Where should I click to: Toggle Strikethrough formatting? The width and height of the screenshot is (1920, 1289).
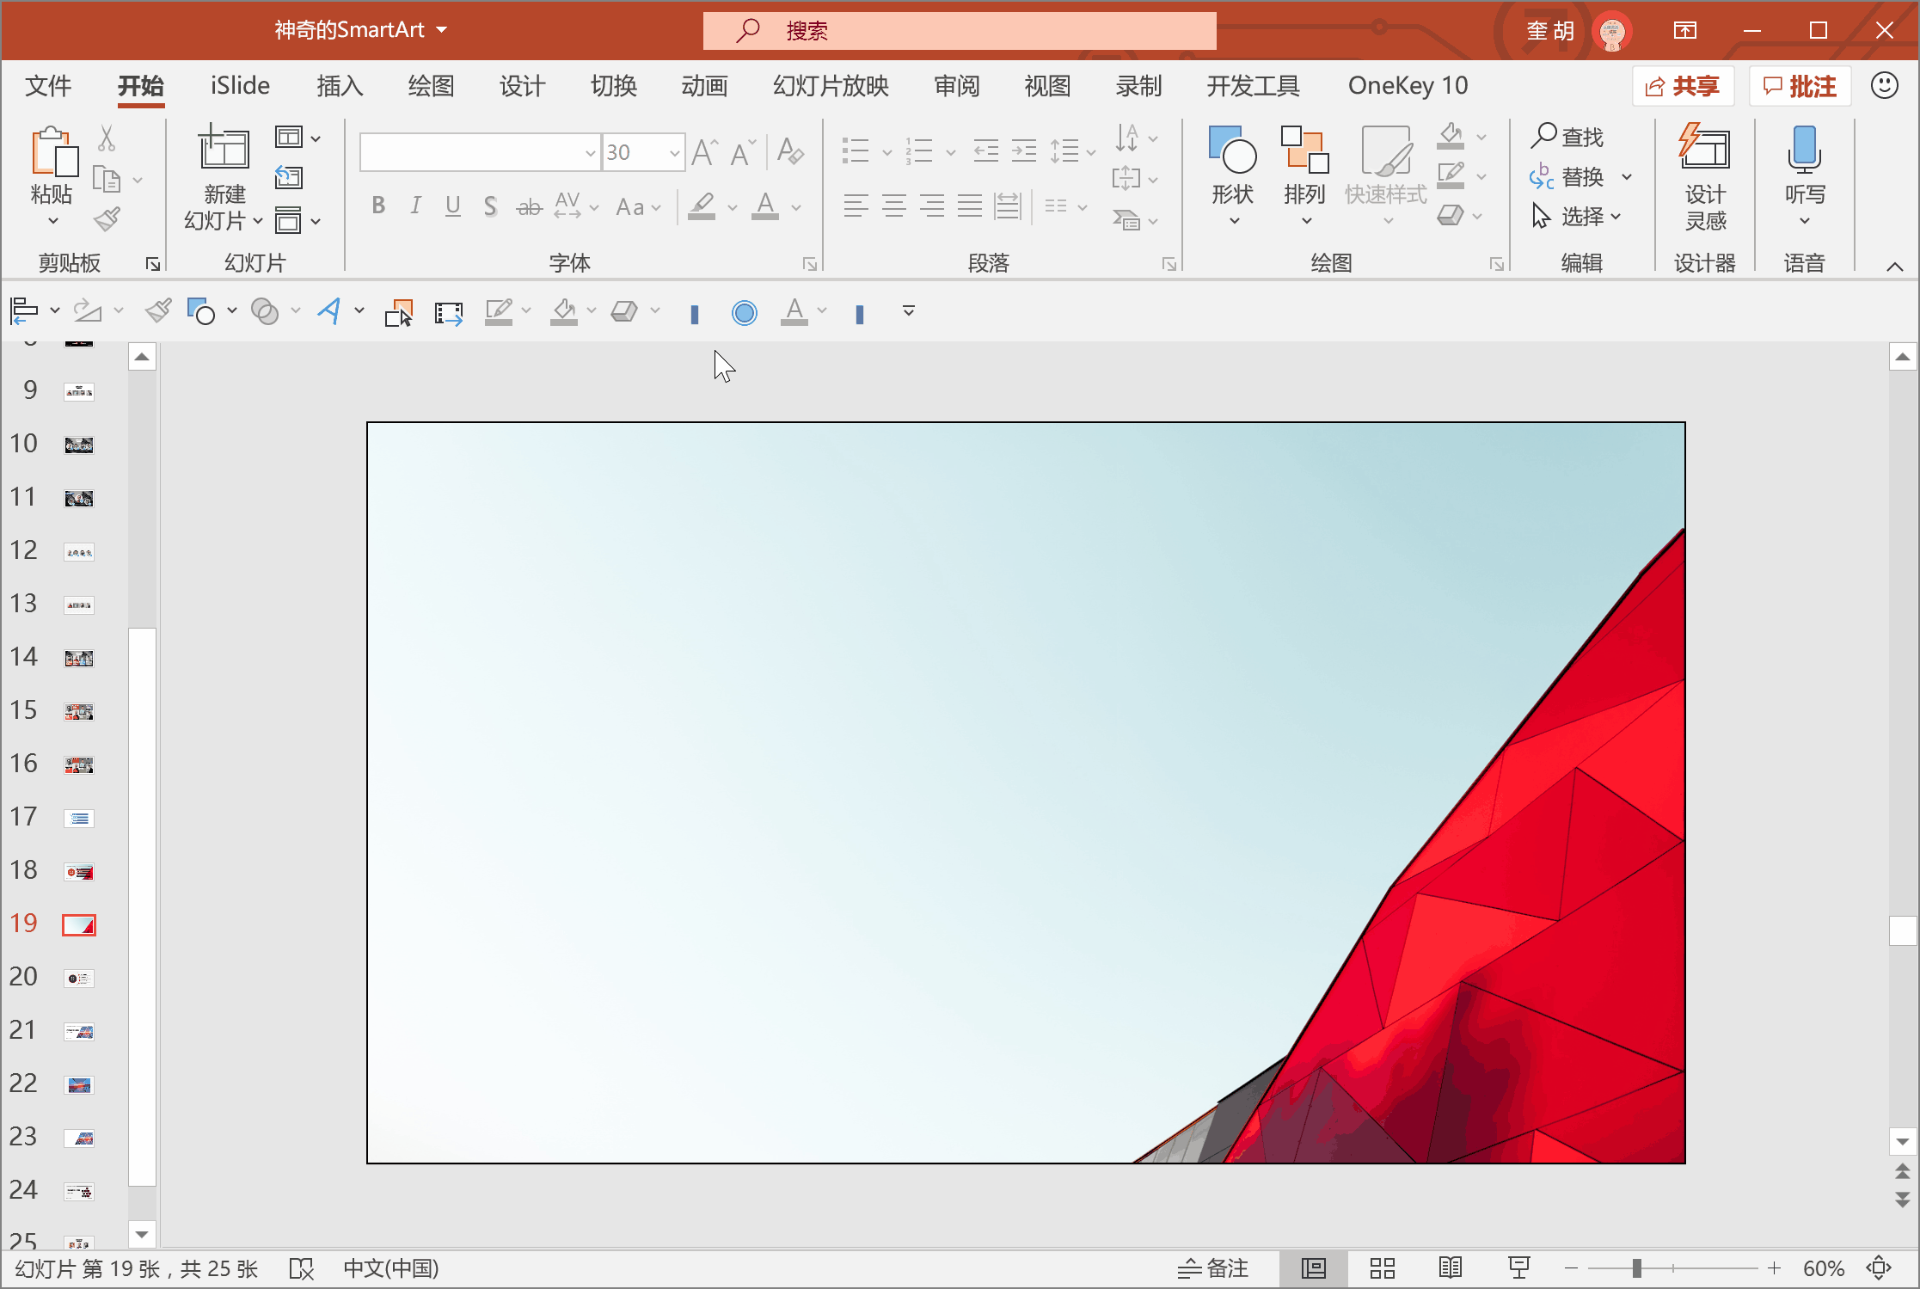point(529,206)
